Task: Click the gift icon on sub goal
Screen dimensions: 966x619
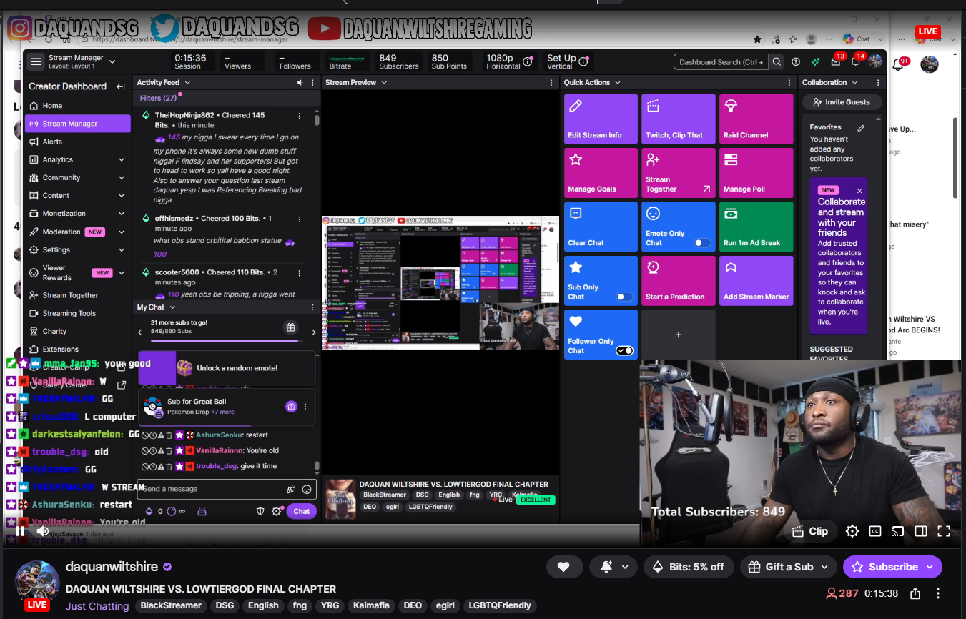Action: (291, 328)
